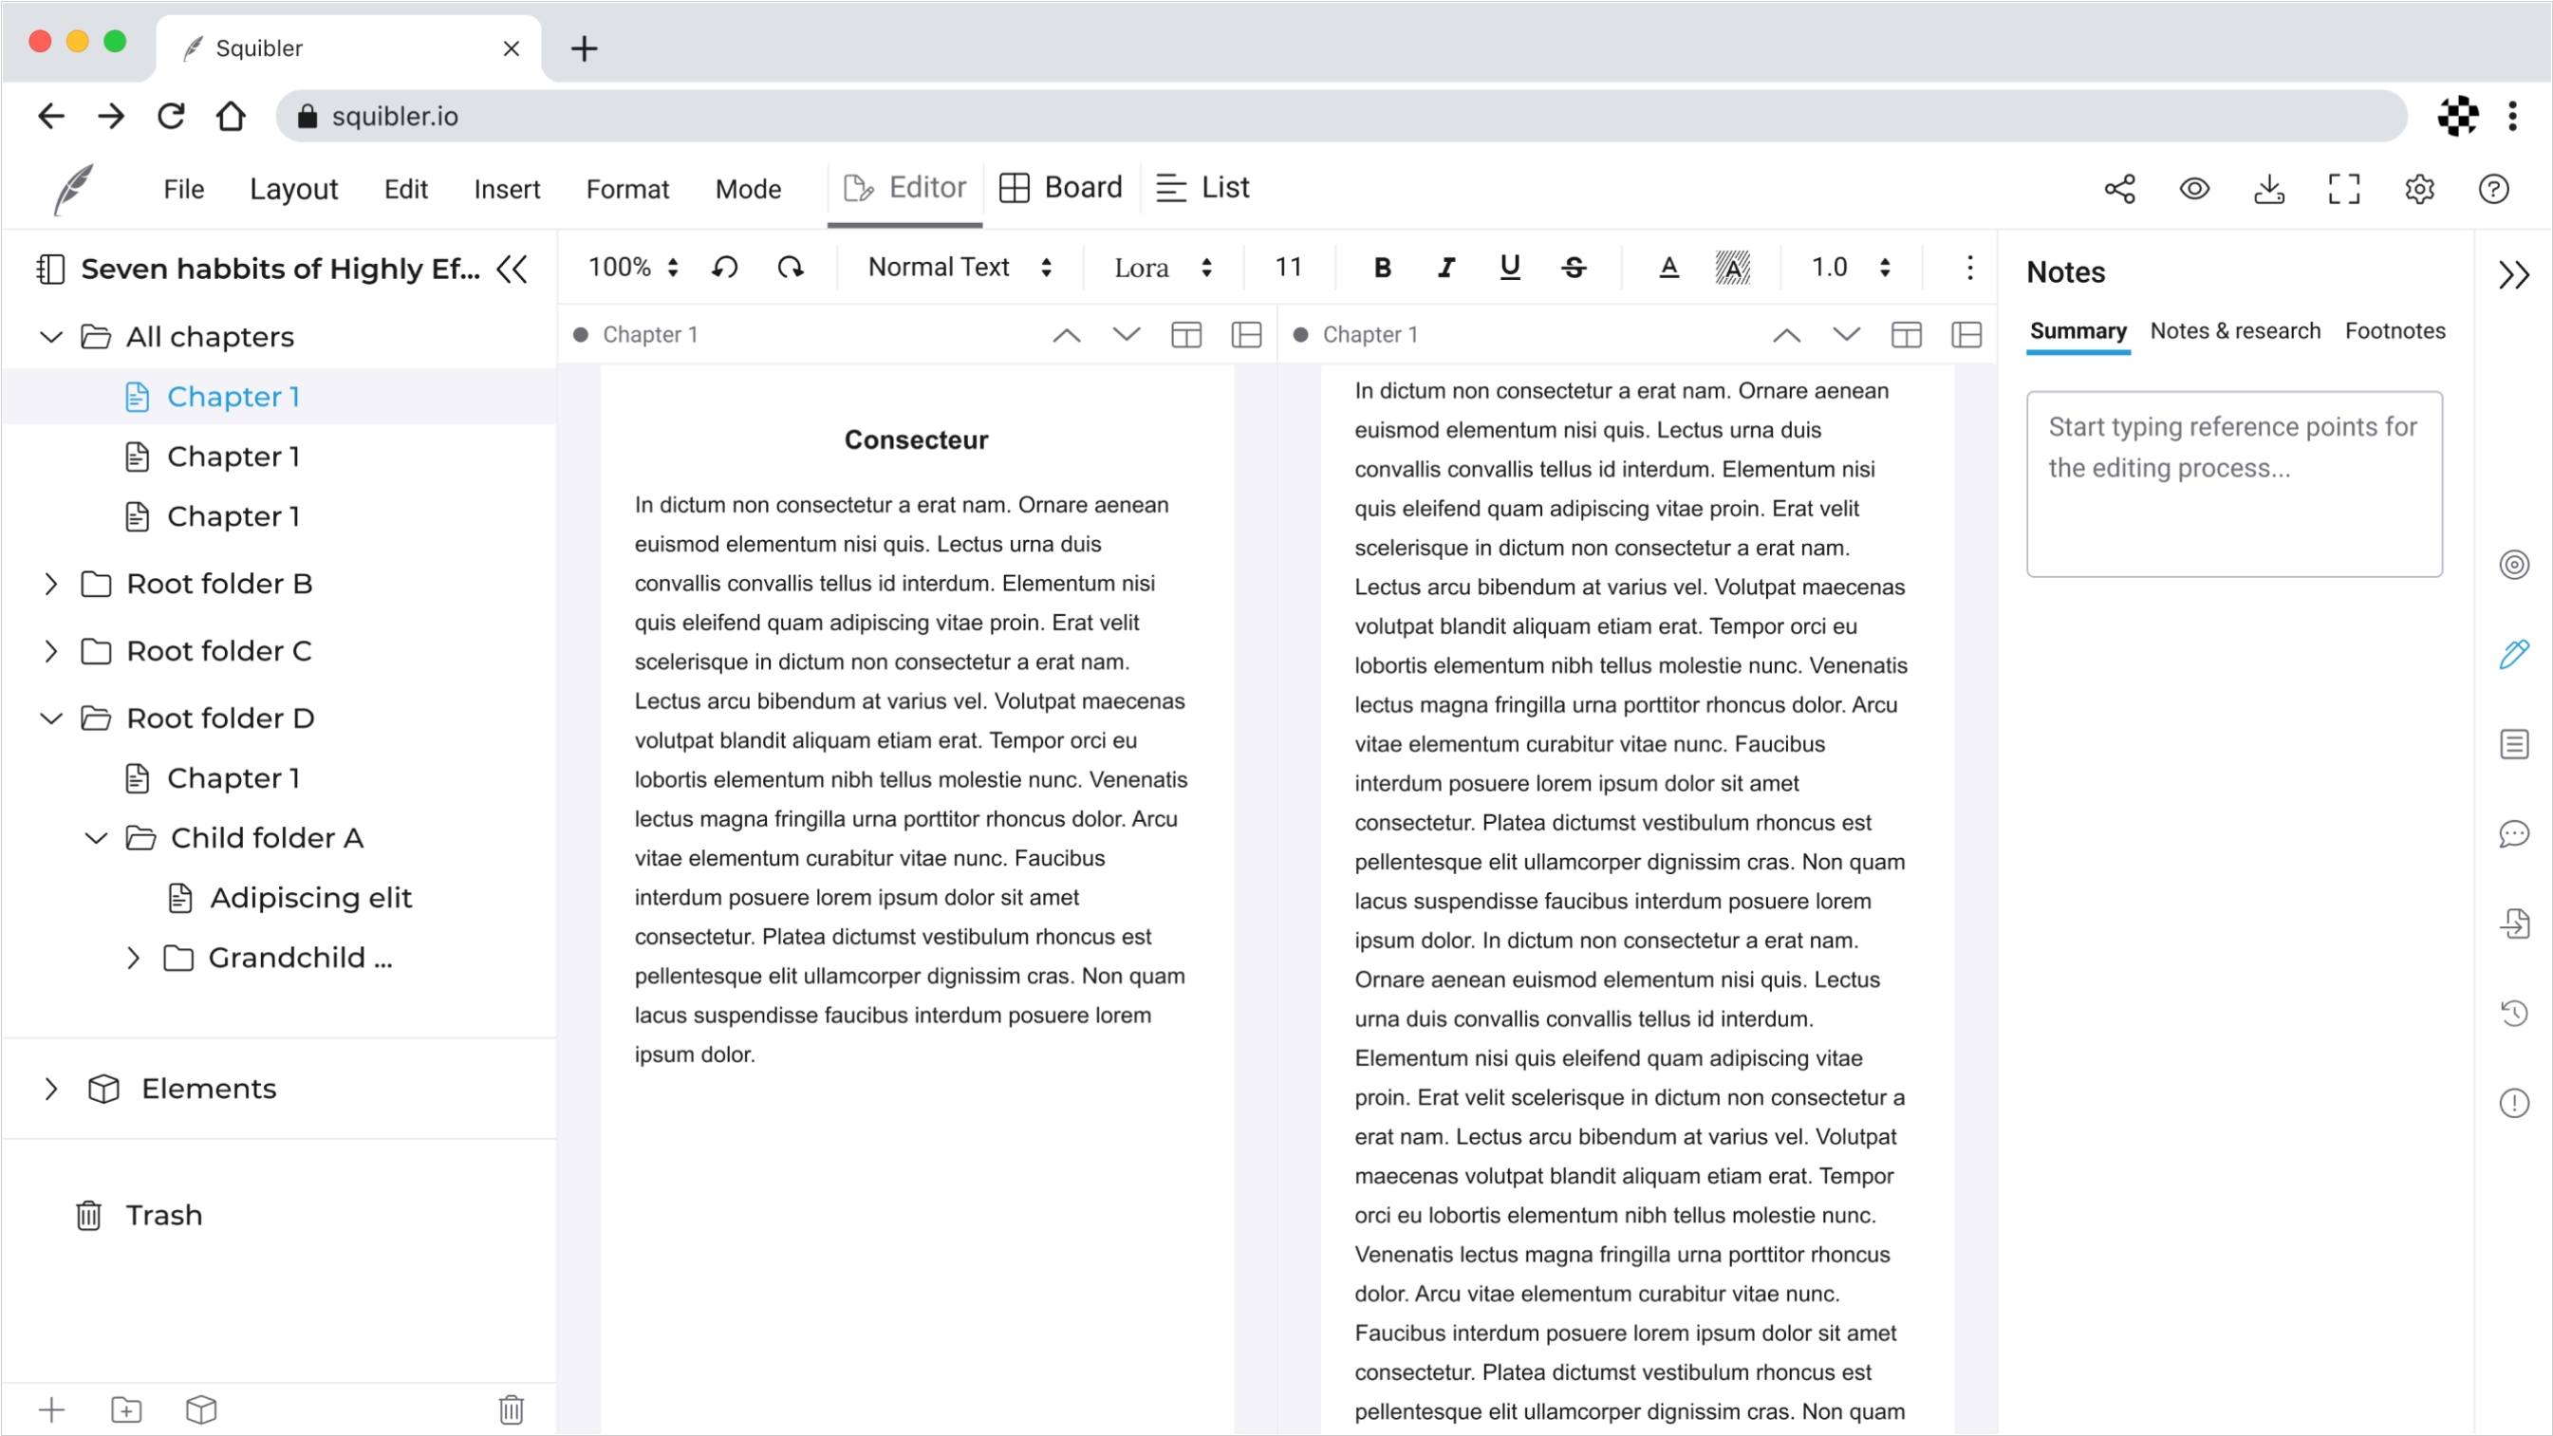This screenshot has height=1436, width=2553.
Task: Click the redo arrow in toolbar
Action: click(790, 267)
